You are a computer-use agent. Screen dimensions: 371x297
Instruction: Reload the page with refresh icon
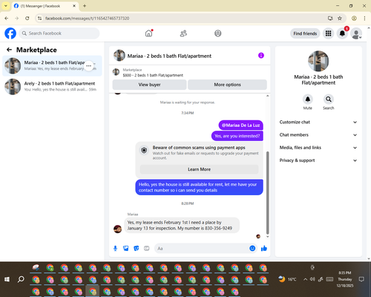(x=27, y=19)
